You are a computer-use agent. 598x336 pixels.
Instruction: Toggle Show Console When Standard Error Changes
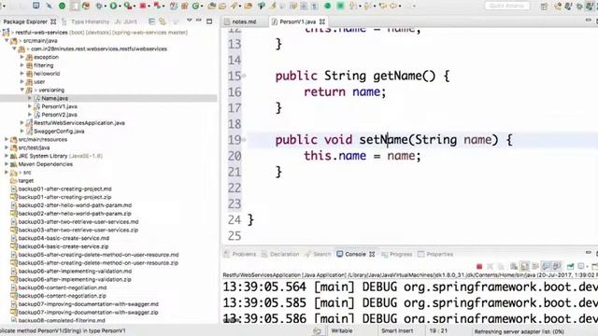557,266
